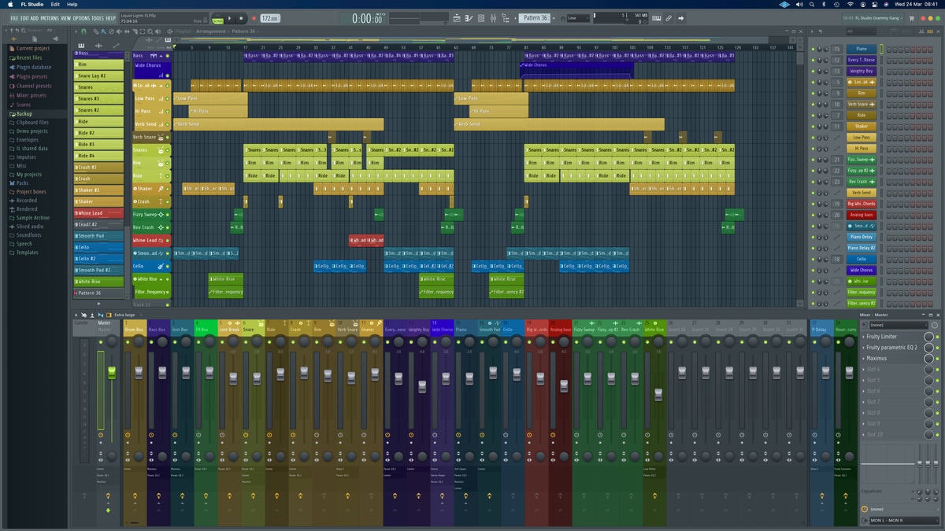
Task: Open the Channel rack view icon
Action: 481,17
